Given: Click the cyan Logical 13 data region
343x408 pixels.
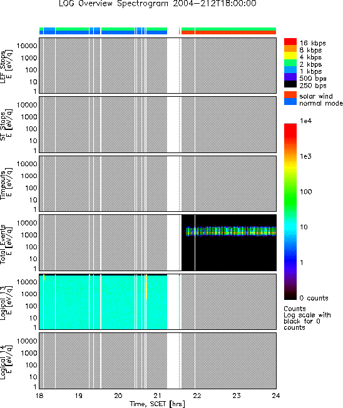Looking at the screenshot, I should 103,302.
